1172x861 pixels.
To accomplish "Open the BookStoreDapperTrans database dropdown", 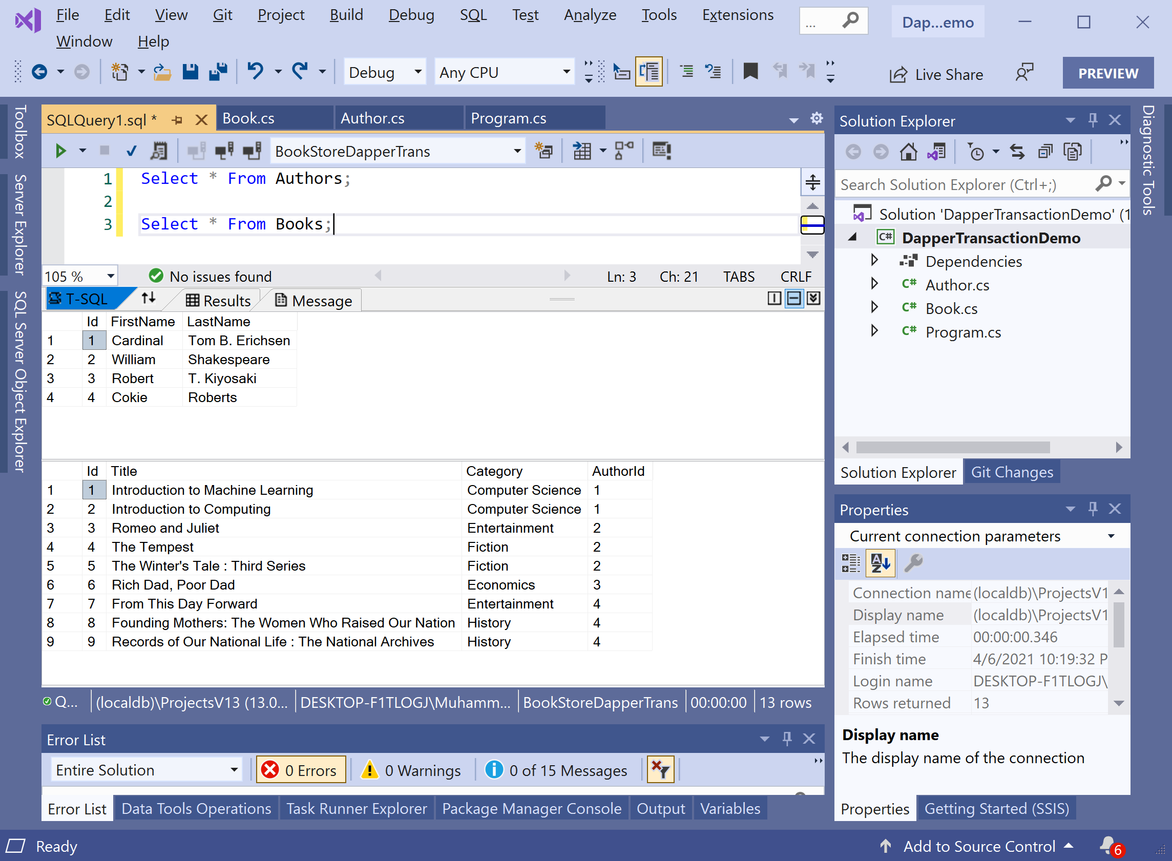I will tap(517, 151).
